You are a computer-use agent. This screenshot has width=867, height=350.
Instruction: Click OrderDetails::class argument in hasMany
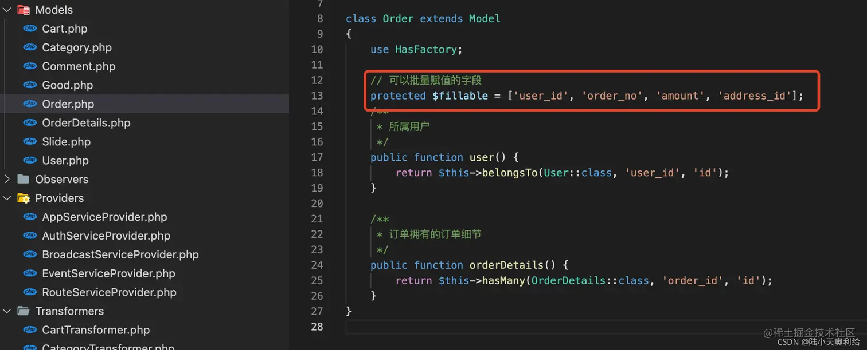pyautogui.click(x=591, y=281)
